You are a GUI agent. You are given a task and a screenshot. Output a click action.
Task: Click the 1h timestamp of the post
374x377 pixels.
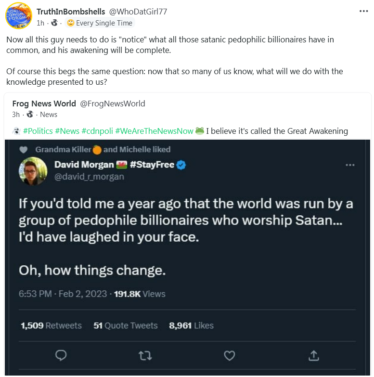pos(41,23)
